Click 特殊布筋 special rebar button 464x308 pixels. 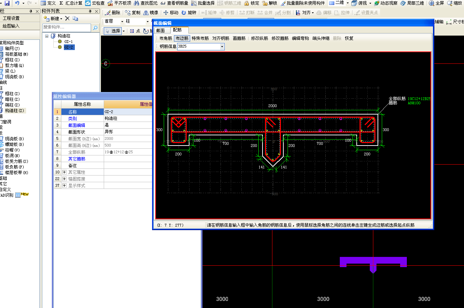click(200, 38)
